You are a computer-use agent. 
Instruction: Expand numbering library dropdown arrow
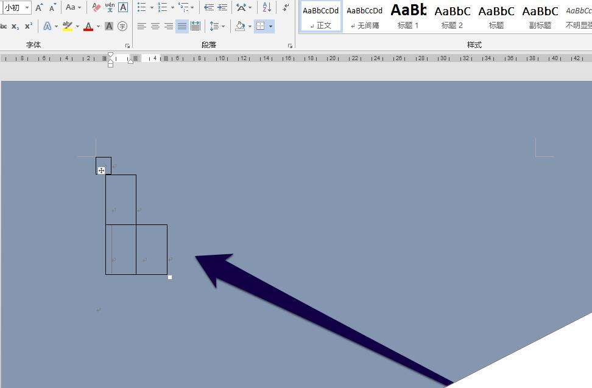coord(172,7)
